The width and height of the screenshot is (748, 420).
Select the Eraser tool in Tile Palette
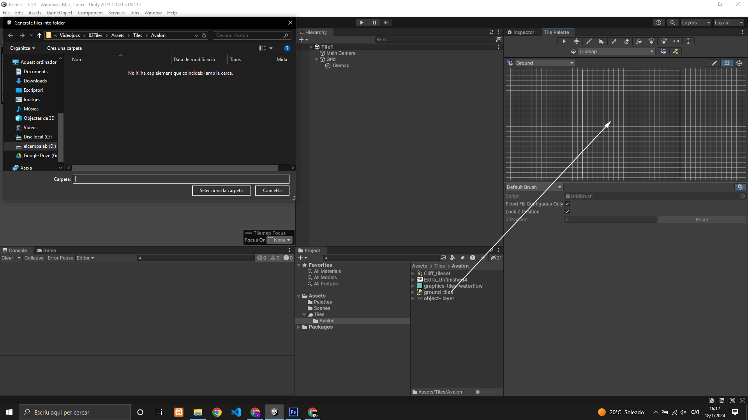(626, 41)
